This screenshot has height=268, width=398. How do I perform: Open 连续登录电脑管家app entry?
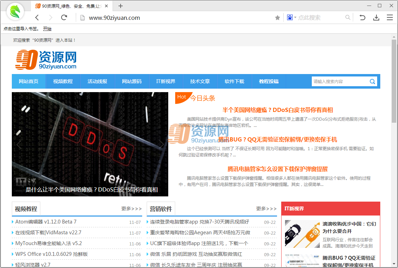[x=200, y=222]
